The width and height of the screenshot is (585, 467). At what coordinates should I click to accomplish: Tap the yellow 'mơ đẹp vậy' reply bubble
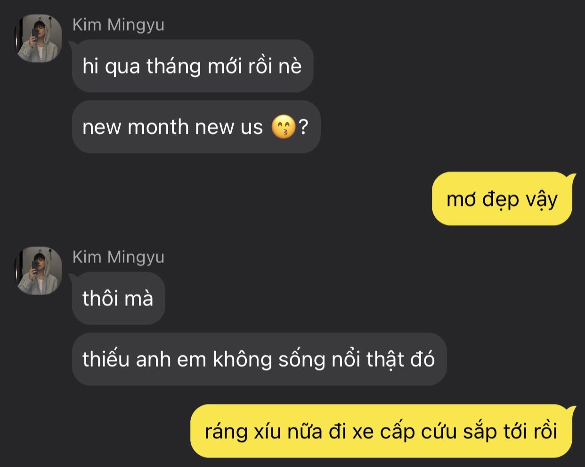(502, 199)
